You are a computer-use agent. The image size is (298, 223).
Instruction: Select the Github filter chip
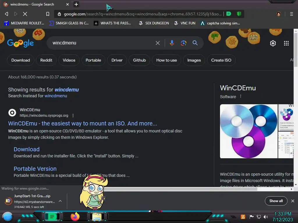point(139,60)
